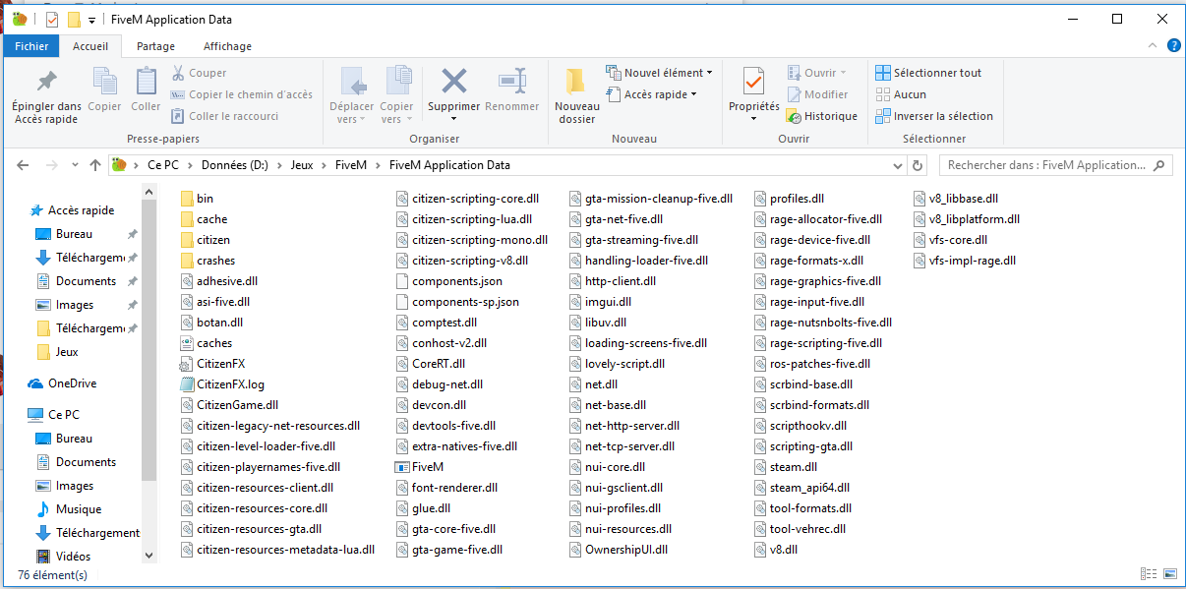This screenshot has height=589, width=1186.
Task: Open the Nouvel élément dropdown
Action: tap(660, 73)
